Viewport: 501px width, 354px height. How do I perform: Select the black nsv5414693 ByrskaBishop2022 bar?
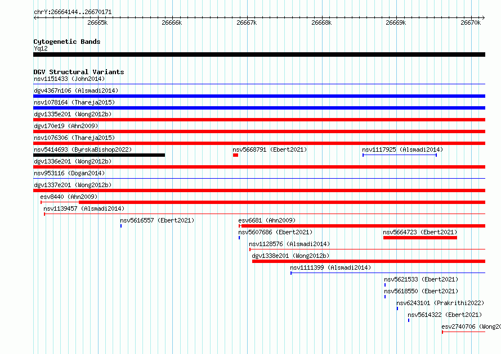[x=99, y=155]
